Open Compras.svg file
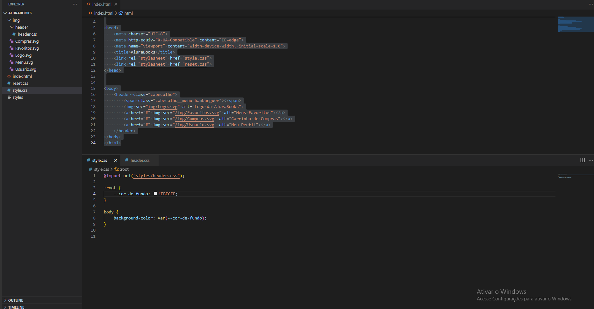This screenshot has height=309, width=594. click(27, 41)
